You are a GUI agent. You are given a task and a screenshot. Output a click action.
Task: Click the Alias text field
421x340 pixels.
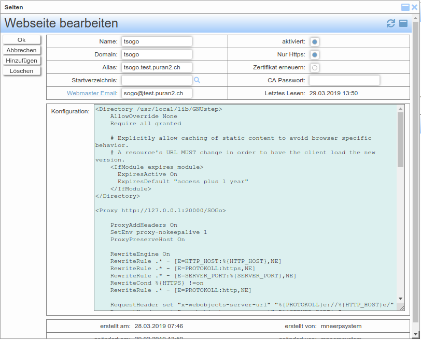point(157,67)
